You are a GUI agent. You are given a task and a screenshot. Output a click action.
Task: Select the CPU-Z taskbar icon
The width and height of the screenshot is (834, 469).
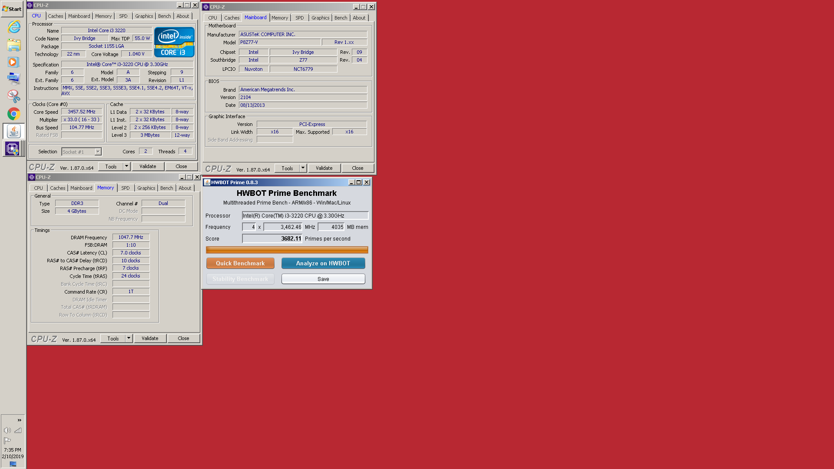pos(12,149)
